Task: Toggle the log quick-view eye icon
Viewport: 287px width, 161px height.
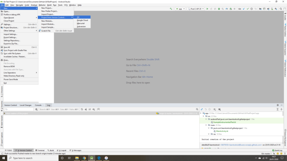Action: (x=94, y=109)
